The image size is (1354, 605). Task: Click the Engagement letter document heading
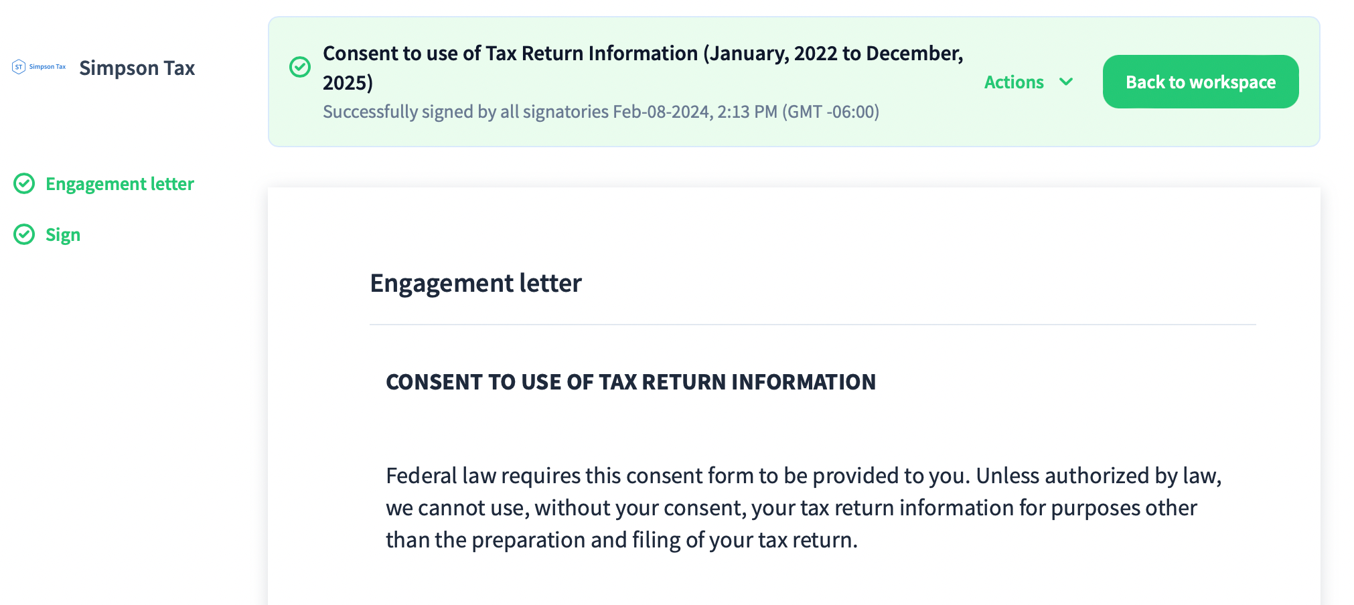tap(475, 283)
